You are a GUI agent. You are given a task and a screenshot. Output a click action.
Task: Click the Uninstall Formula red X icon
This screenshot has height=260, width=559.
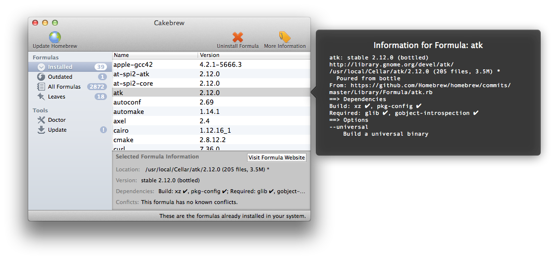[238, 37]
